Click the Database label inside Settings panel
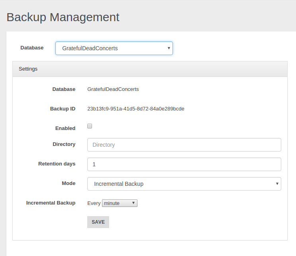 [64, 89]
